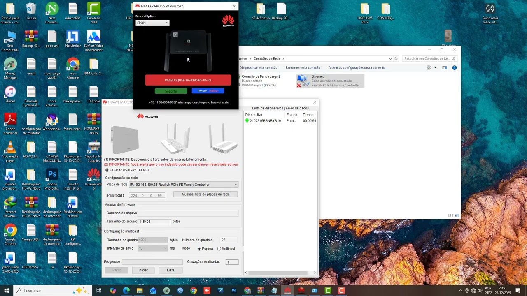Open the iTunes desktop shortcut
Screen dimensions: 527x296
coord(10,95)
